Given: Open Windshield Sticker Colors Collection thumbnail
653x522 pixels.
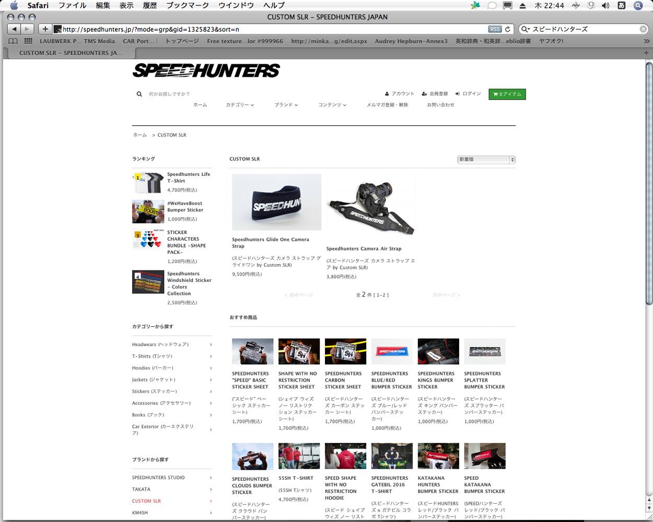Looking at the screenshot, I should click(x=148, y=282).
